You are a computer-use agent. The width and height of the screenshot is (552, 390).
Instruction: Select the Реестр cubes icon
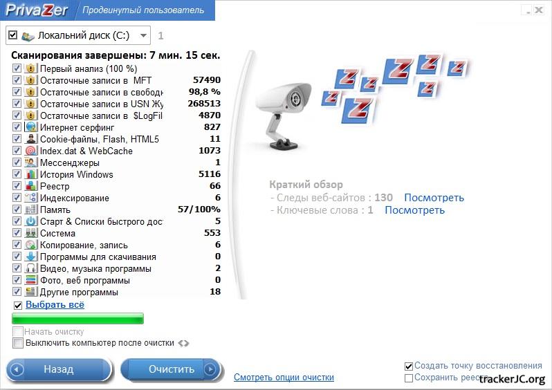coord(30,186)
